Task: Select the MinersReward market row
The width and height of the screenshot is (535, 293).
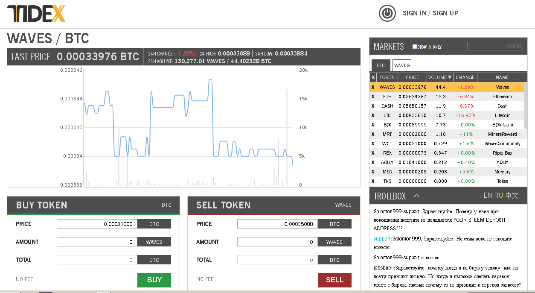Action: tap(447, 134)
